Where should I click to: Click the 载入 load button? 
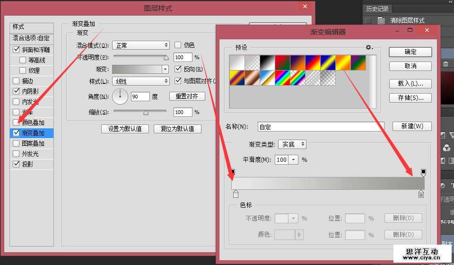[410, 84]
